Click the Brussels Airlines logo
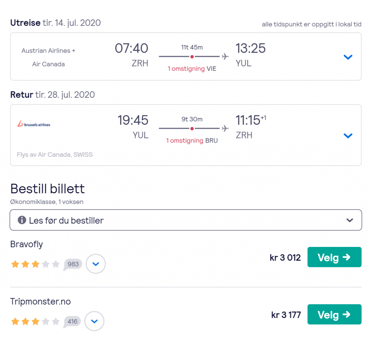The image size is (372, 343). click(x=34, y=124)
